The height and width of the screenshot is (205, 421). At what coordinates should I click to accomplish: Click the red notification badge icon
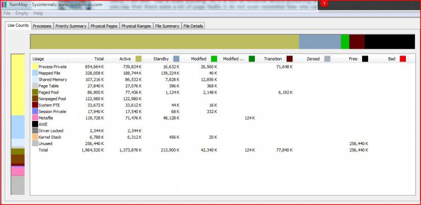(324, 3)
